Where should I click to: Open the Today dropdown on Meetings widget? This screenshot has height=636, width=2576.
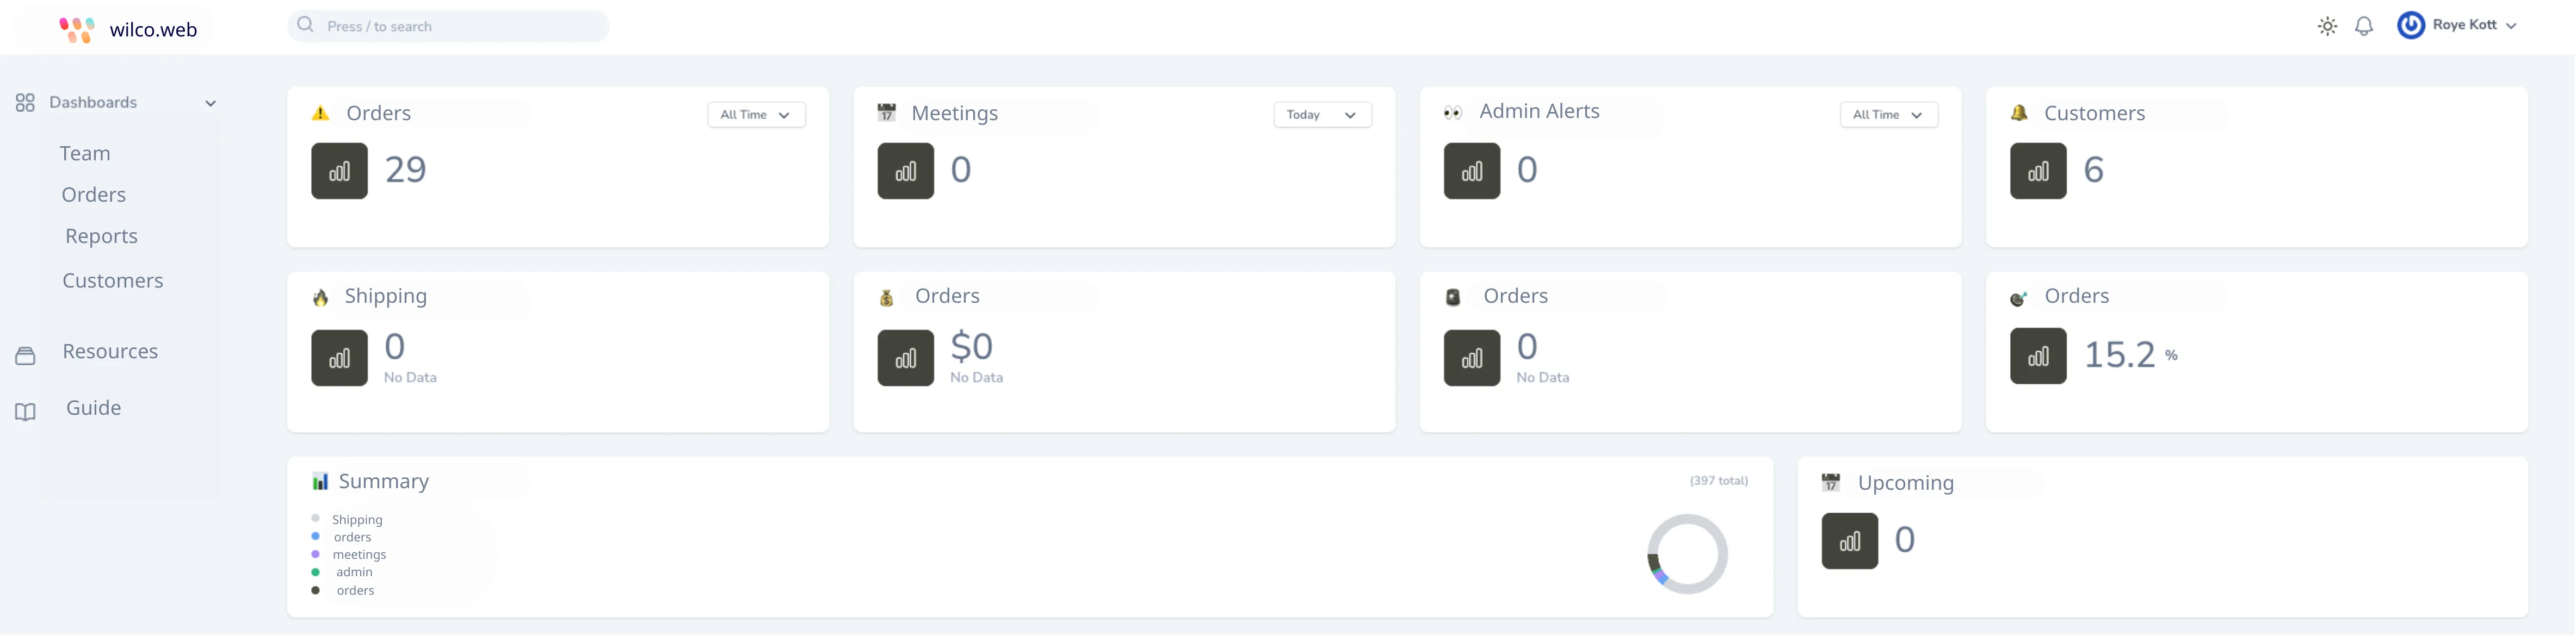click(1322, 114)
